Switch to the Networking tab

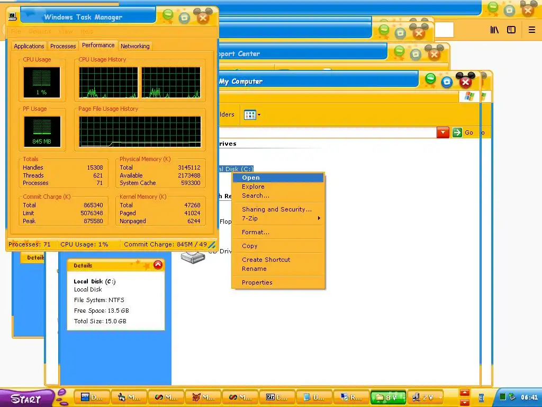(x=135, y=46)
